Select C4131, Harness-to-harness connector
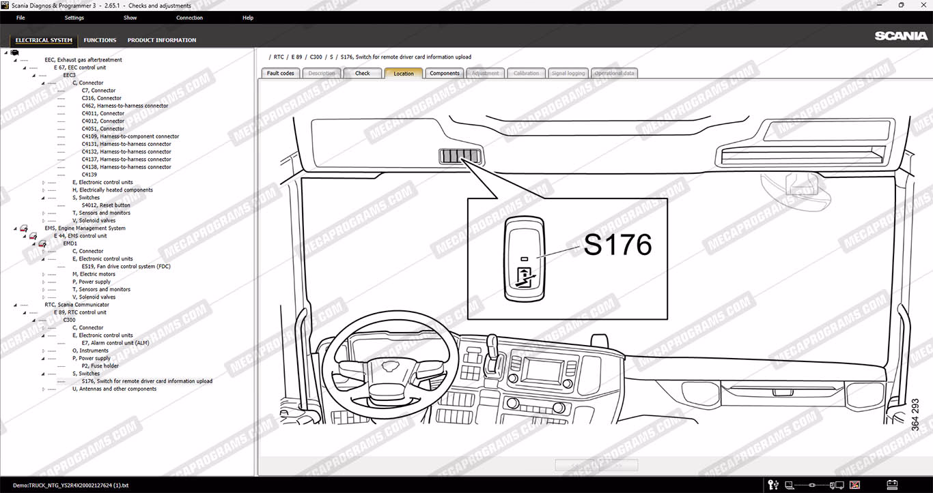This screenshot has width=933, height=493. [x=126, y=144]
